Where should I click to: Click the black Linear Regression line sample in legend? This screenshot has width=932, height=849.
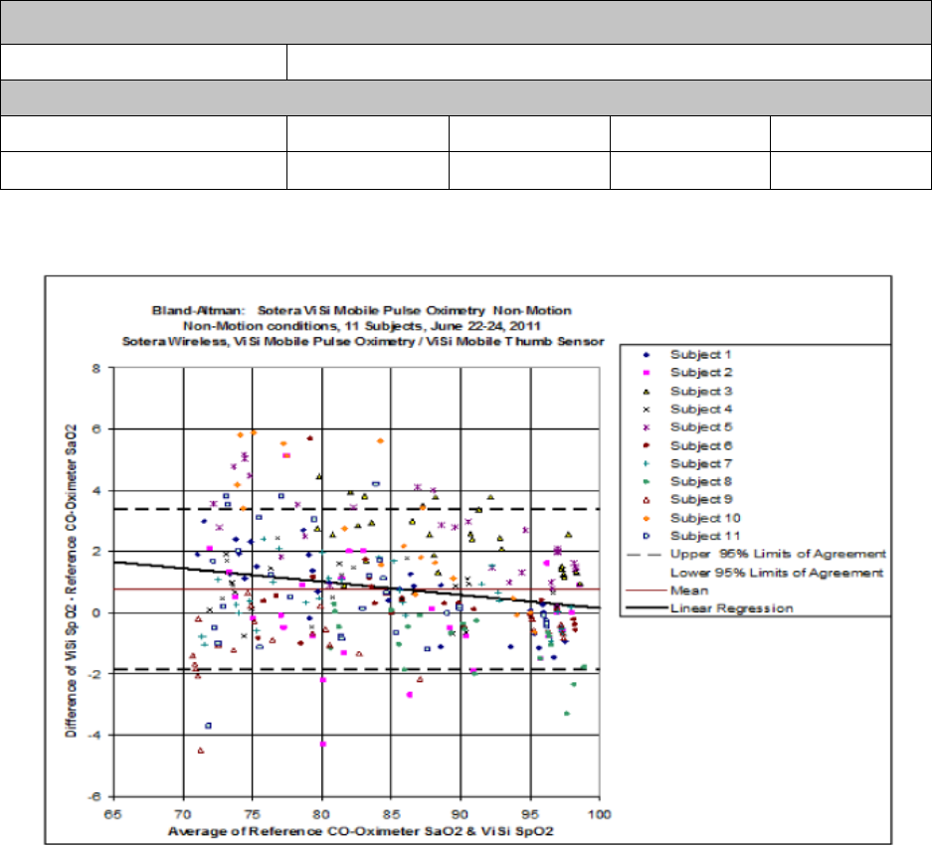click(x=647, y=608)
